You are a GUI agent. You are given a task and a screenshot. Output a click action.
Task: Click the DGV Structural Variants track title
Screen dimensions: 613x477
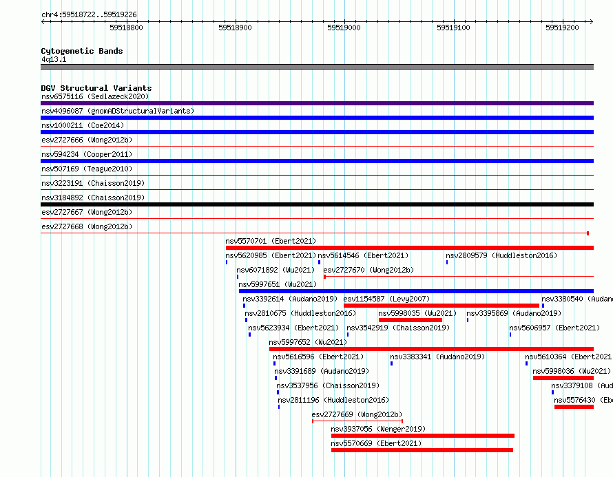coord(96,88)
